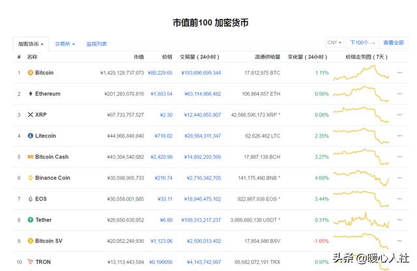
Task: Click the TRON logo icon
Action: 31,262
